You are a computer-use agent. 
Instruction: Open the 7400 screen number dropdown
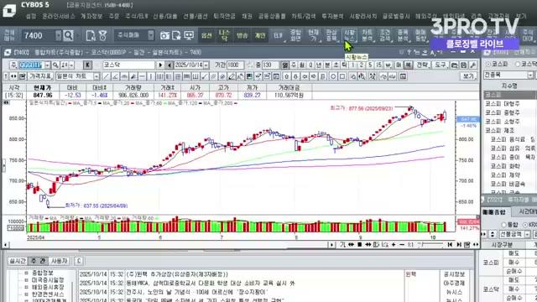(x=58, y=35)
